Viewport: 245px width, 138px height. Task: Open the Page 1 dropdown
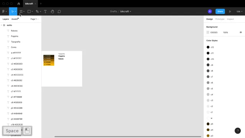[34, 19]
